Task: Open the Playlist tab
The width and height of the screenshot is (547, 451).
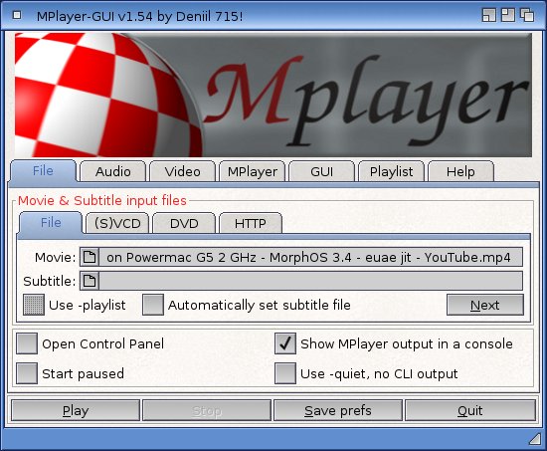Action: [391, 171]
